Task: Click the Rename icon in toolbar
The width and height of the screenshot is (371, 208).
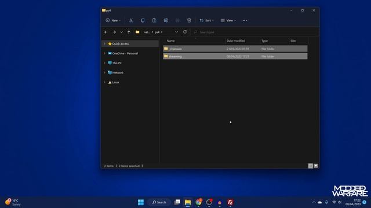Action: (166, 21)
